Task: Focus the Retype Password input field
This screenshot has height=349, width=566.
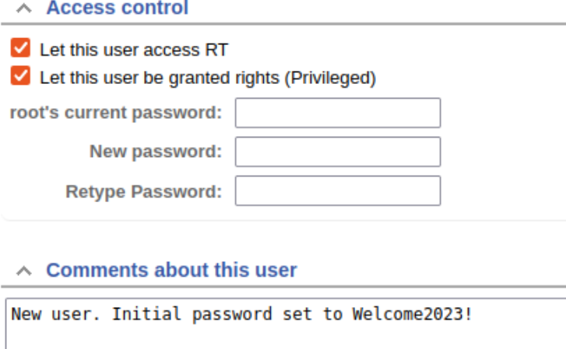Action: pyautogui.click(x=338, y=190)
